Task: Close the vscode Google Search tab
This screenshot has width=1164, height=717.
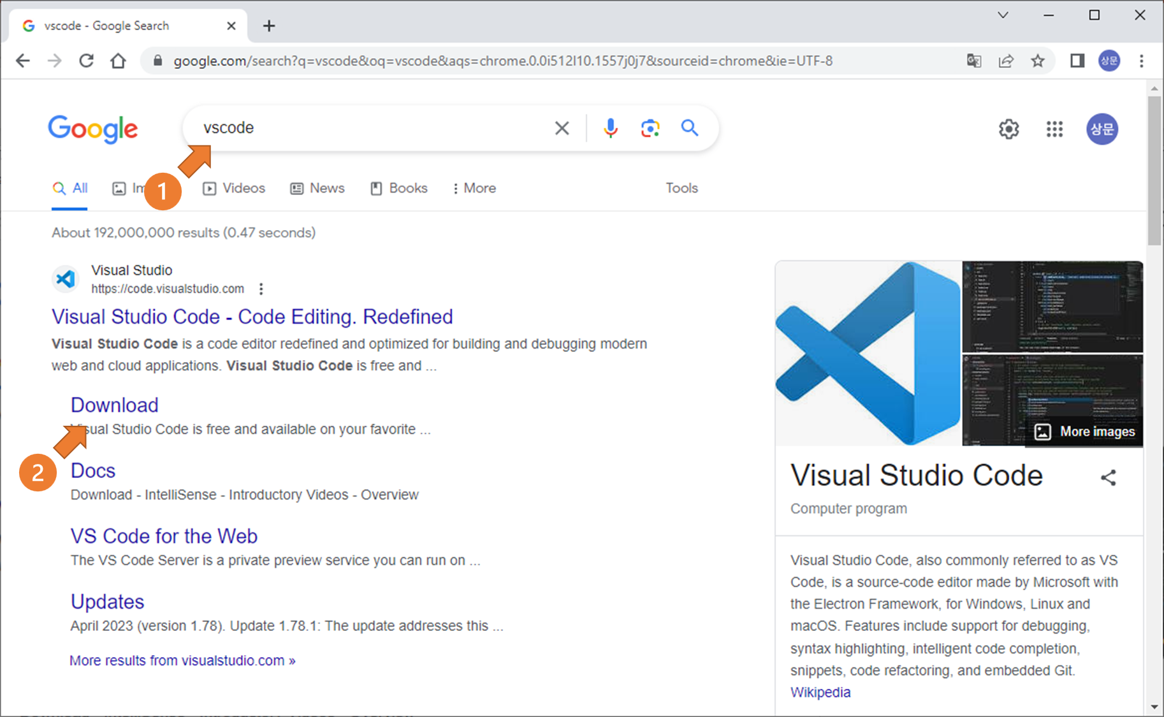Action: (x=231, y=26)
